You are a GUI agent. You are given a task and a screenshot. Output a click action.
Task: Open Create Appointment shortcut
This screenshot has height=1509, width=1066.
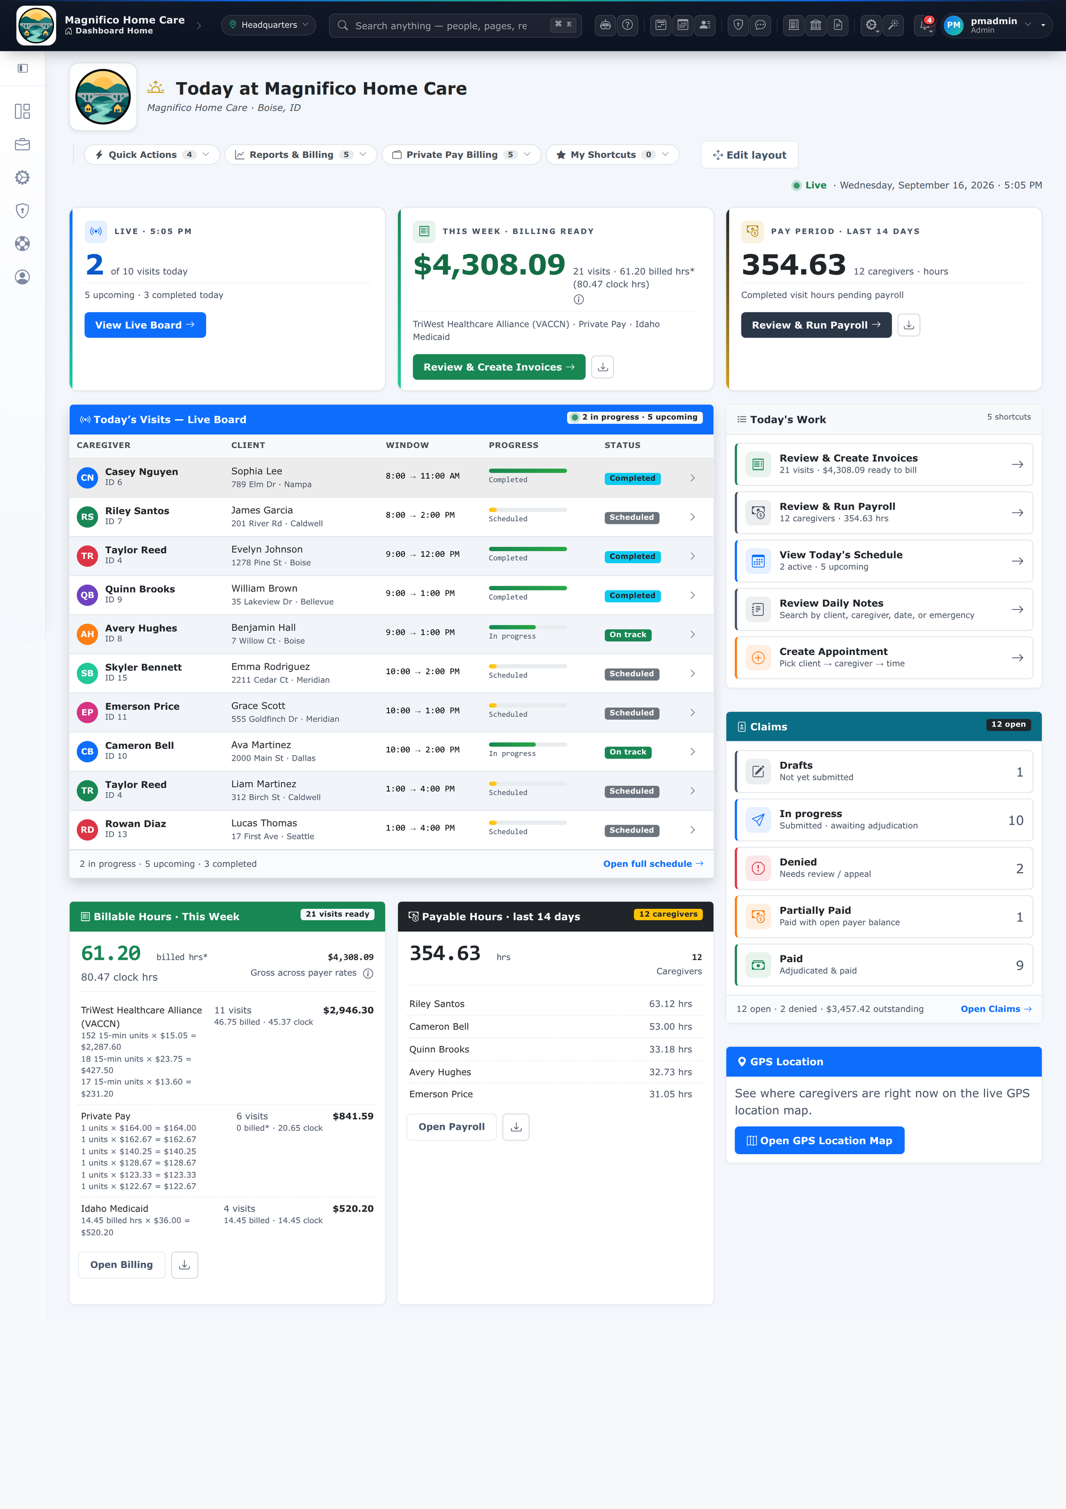884,658
